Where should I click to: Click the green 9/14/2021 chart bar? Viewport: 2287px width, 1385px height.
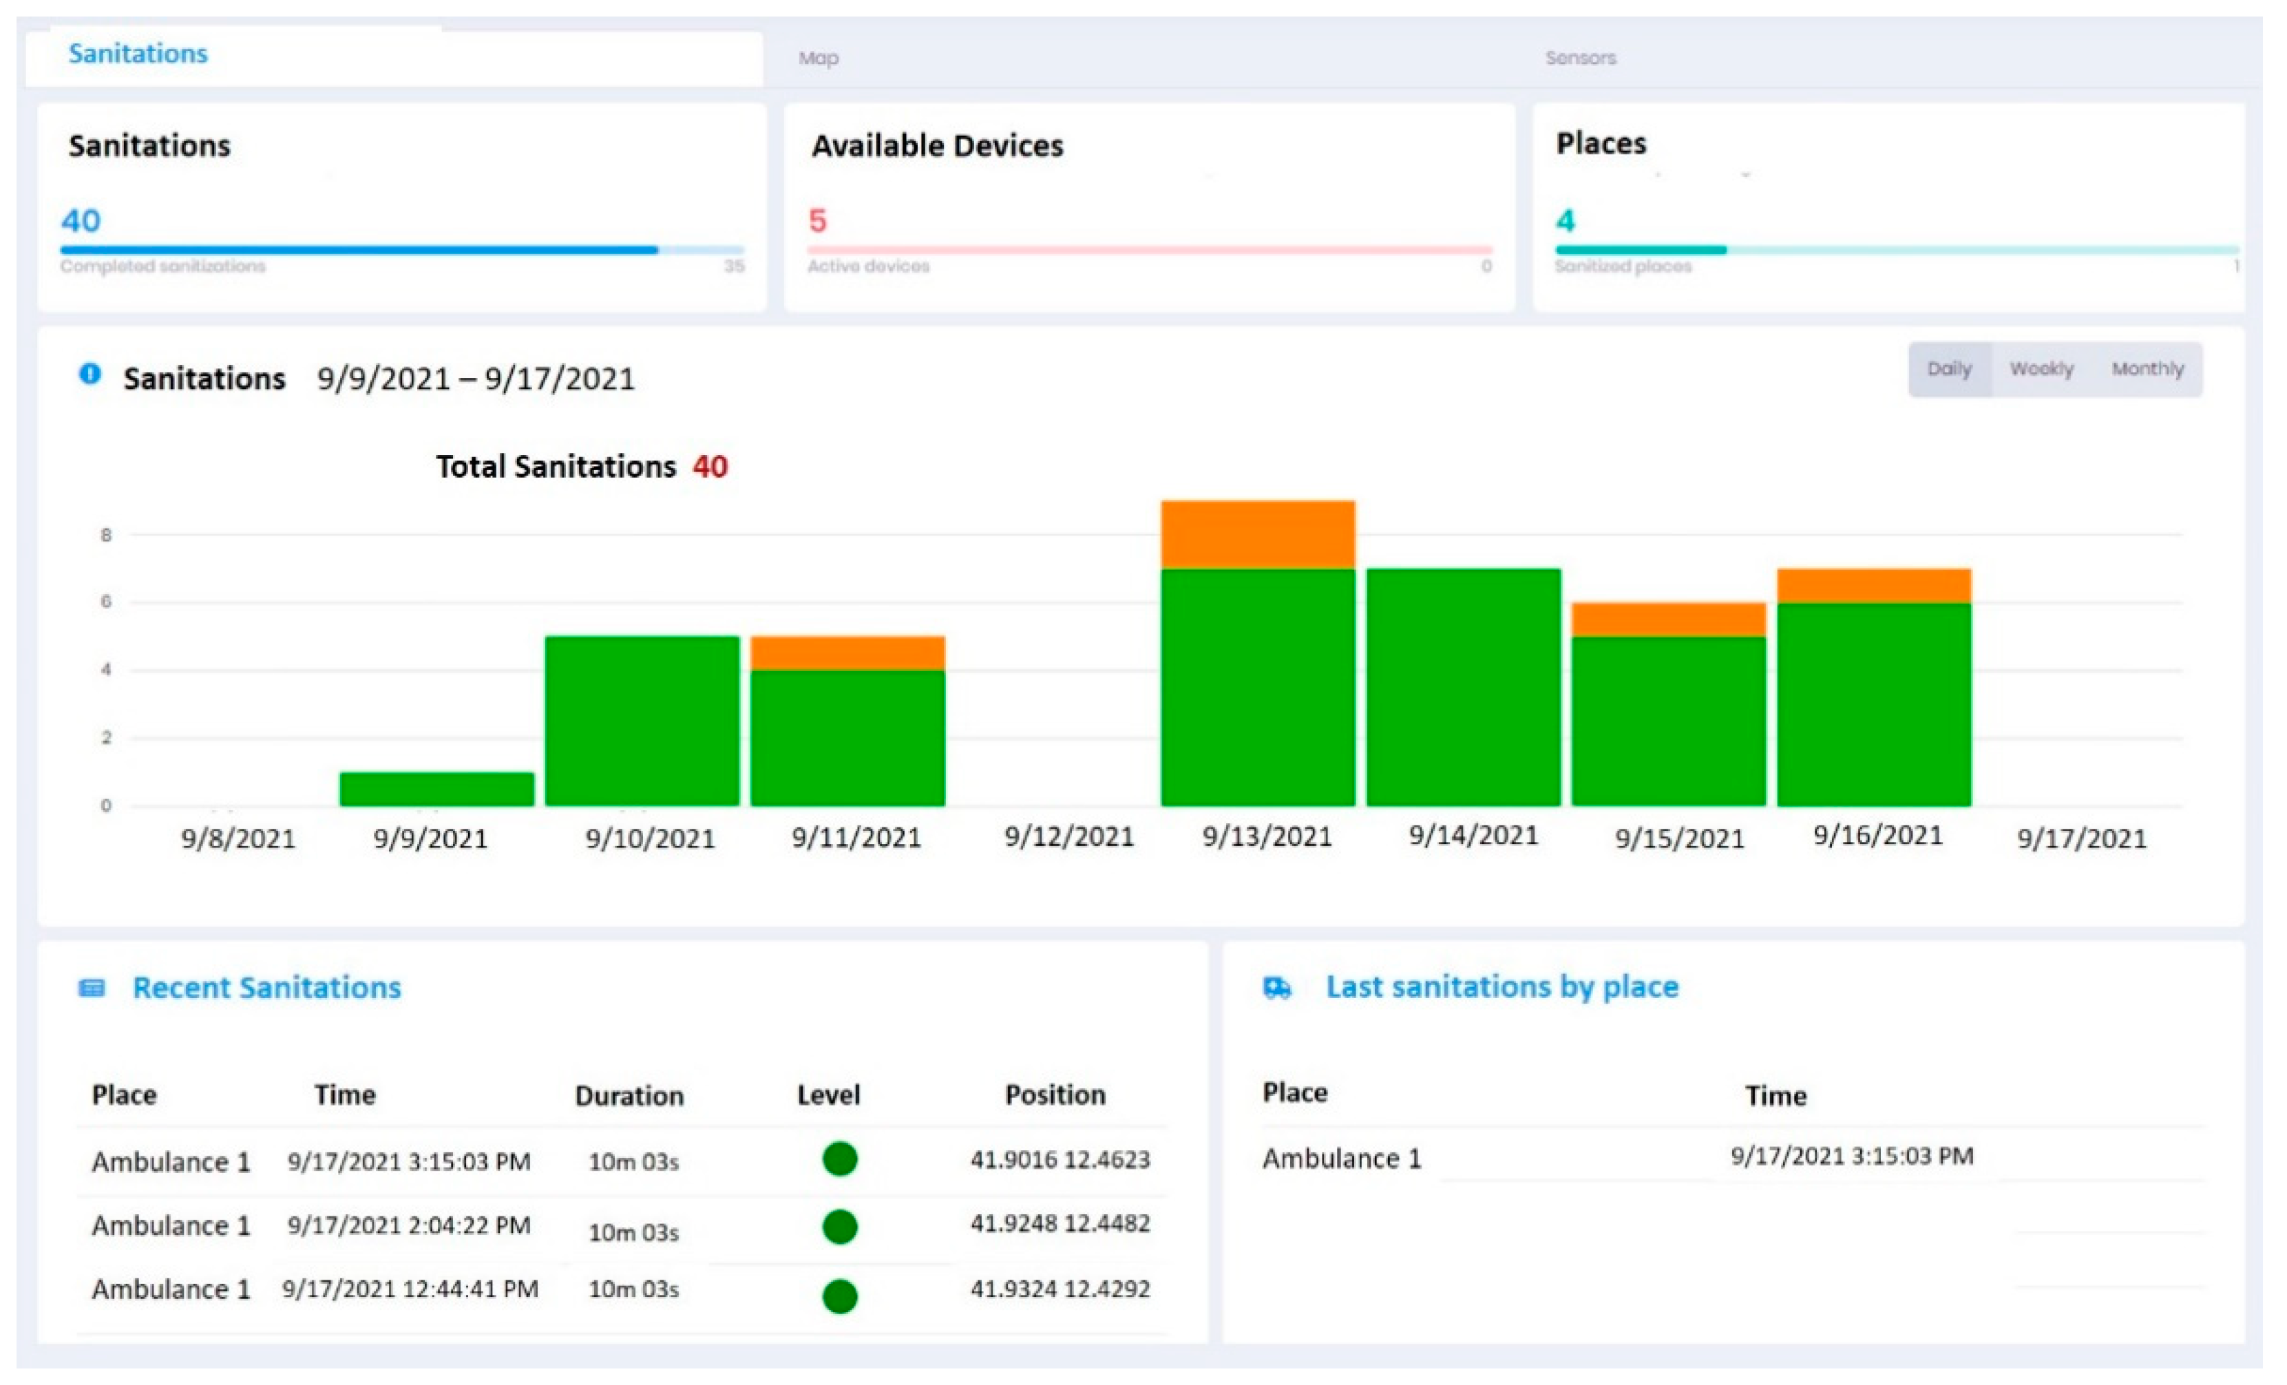(x=1463, y=687)
